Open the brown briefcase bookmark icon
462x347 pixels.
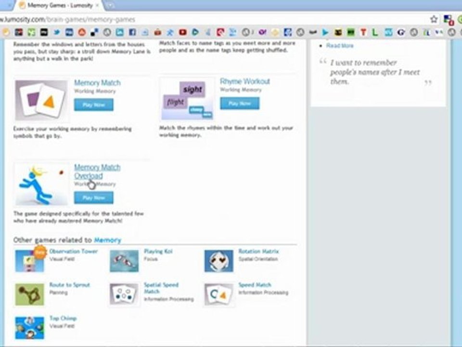158,32
